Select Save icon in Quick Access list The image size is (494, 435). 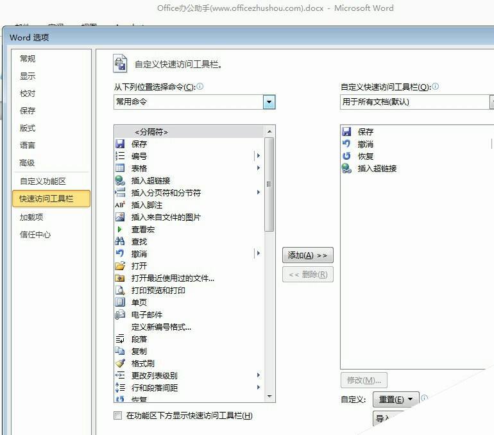[x=346, y=132]
